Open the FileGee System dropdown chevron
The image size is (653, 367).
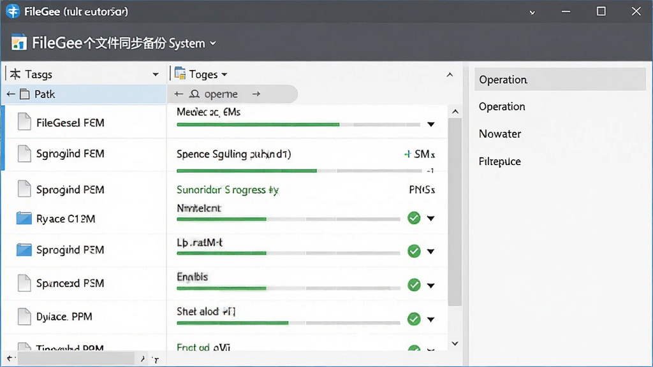213,43
